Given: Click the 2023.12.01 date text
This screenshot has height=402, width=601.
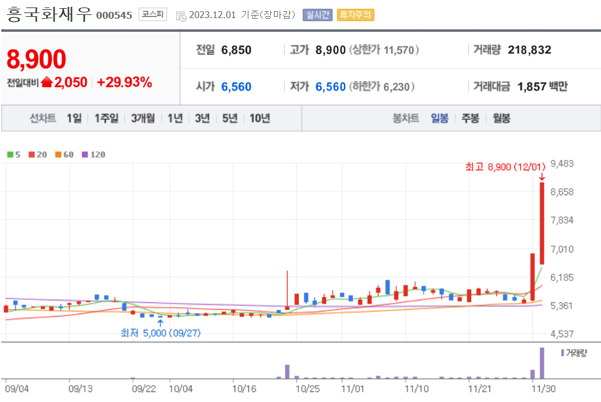Looking at the screenshot, I should pyautogui.click(x=212, y=15).
